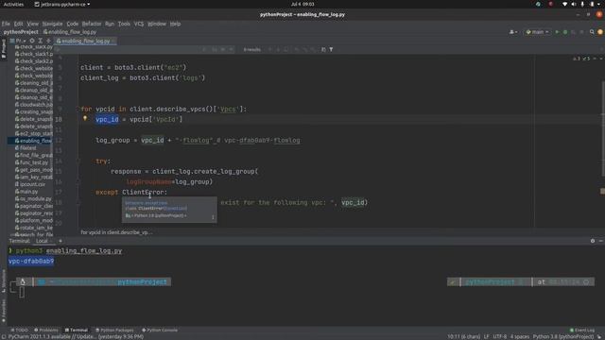This screenshot has width=605, height=340.
Task: Open Search Everywhere magnifier icon
Action: click(x=592, y=32)
